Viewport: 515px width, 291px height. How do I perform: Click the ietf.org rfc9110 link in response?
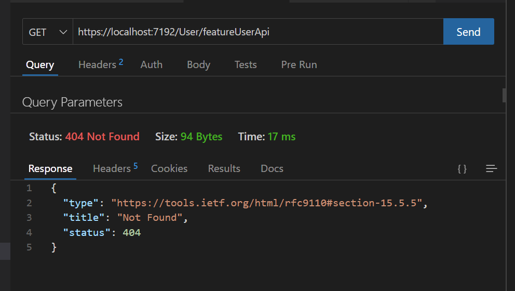pos(266,203)
